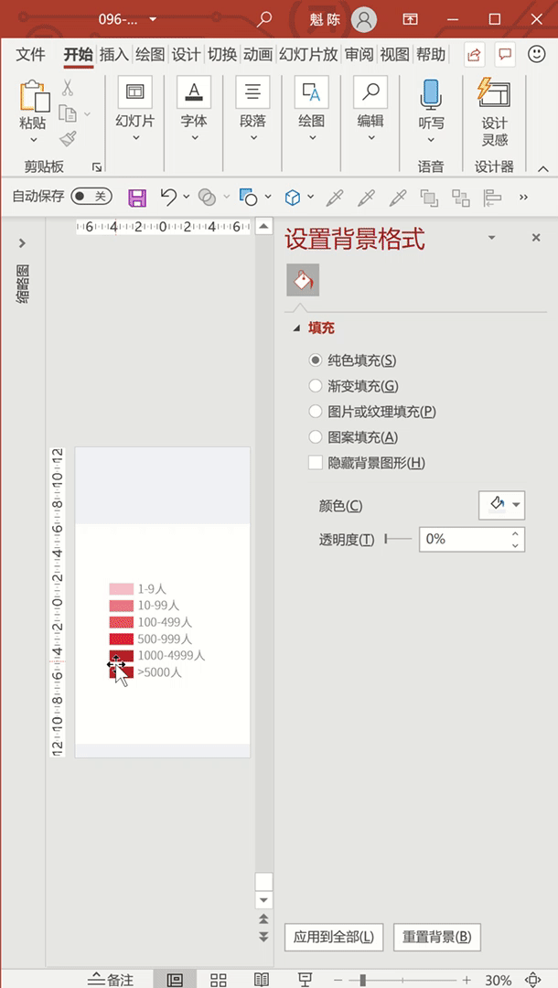The image size is (558, 988).
Task: Click the first eyedropper icon
Action: (x=334, y=198)
